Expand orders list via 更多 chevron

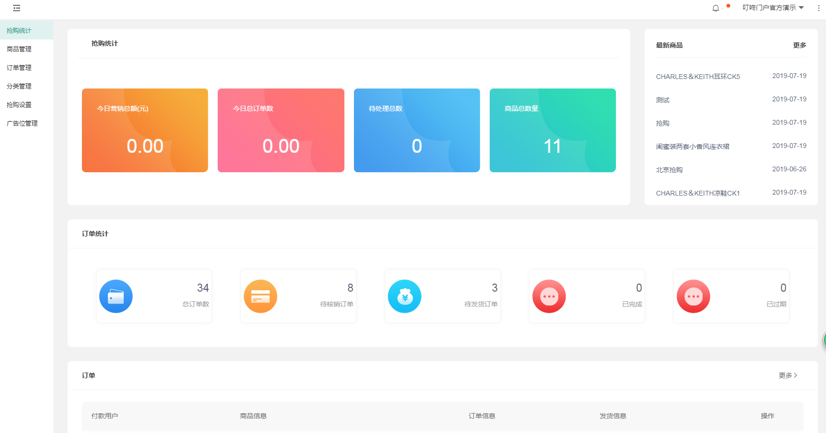pos(788,375)
